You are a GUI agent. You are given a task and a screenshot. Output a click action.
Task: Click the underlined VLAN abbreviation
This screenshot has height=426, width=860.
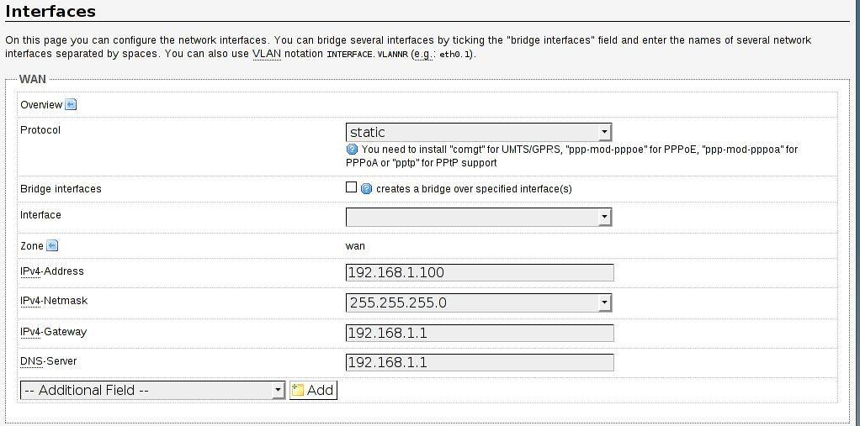tap(265, 53)
